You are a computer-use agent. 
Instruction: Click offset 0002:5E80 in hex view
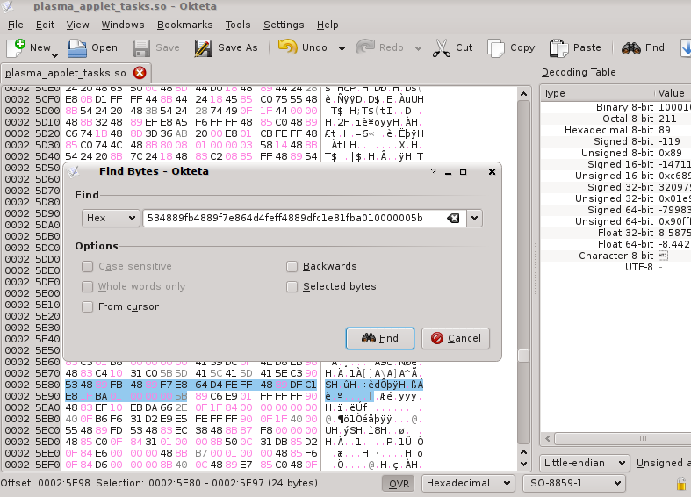coord(32,385)
